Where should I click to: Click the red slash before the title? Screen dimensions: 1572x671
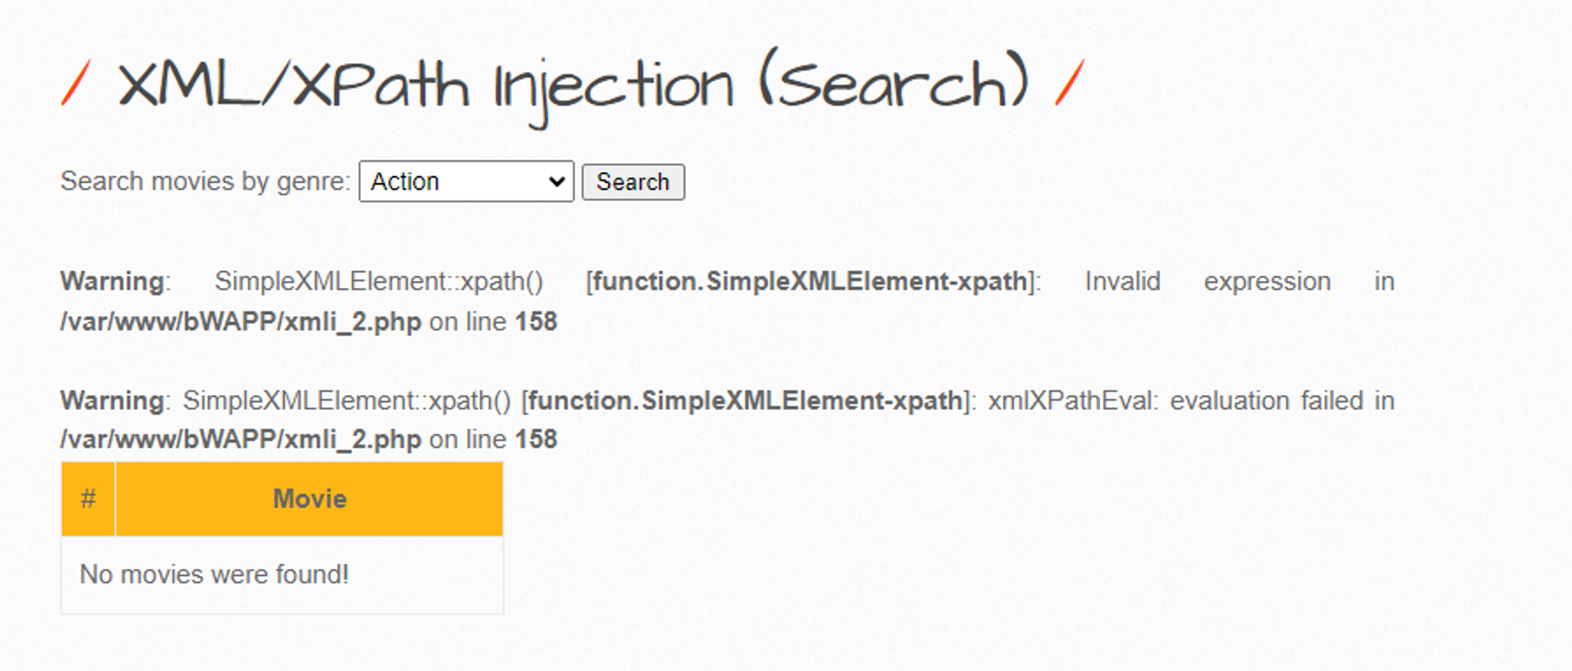(x=76, y=83)
